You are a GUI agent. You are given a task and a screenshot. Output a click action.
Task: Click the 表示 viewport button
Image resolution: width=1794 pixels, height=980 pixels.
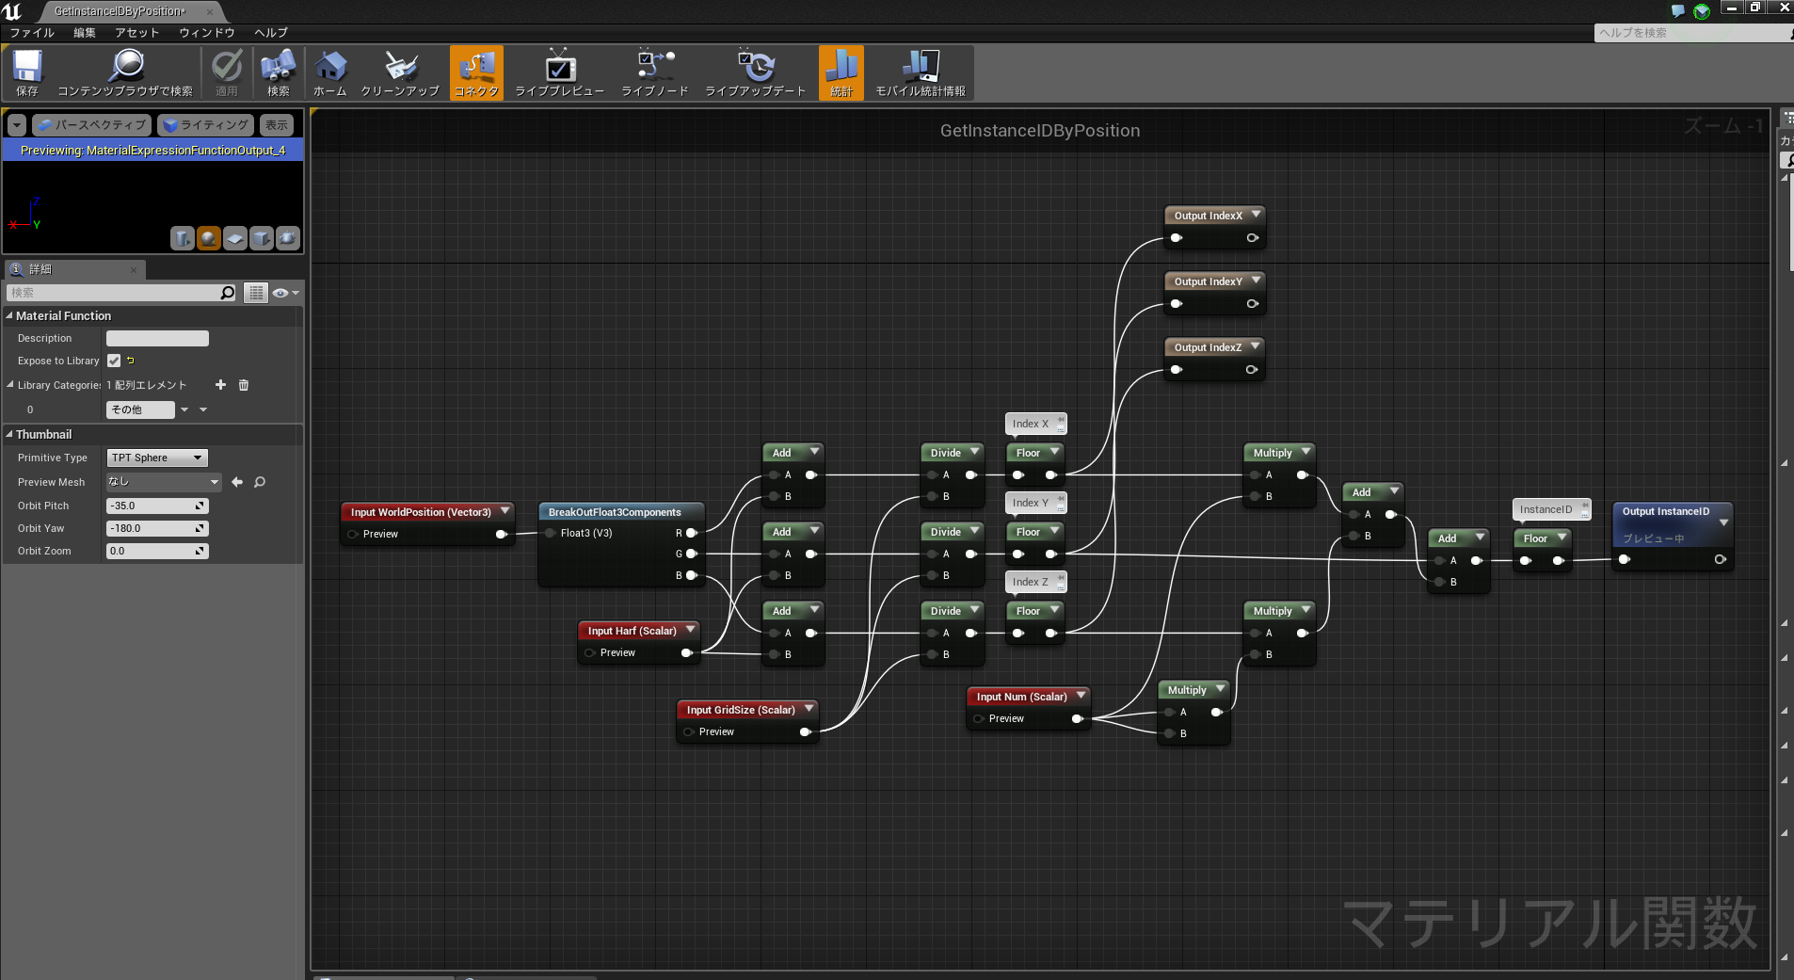[x=276, y=124]
